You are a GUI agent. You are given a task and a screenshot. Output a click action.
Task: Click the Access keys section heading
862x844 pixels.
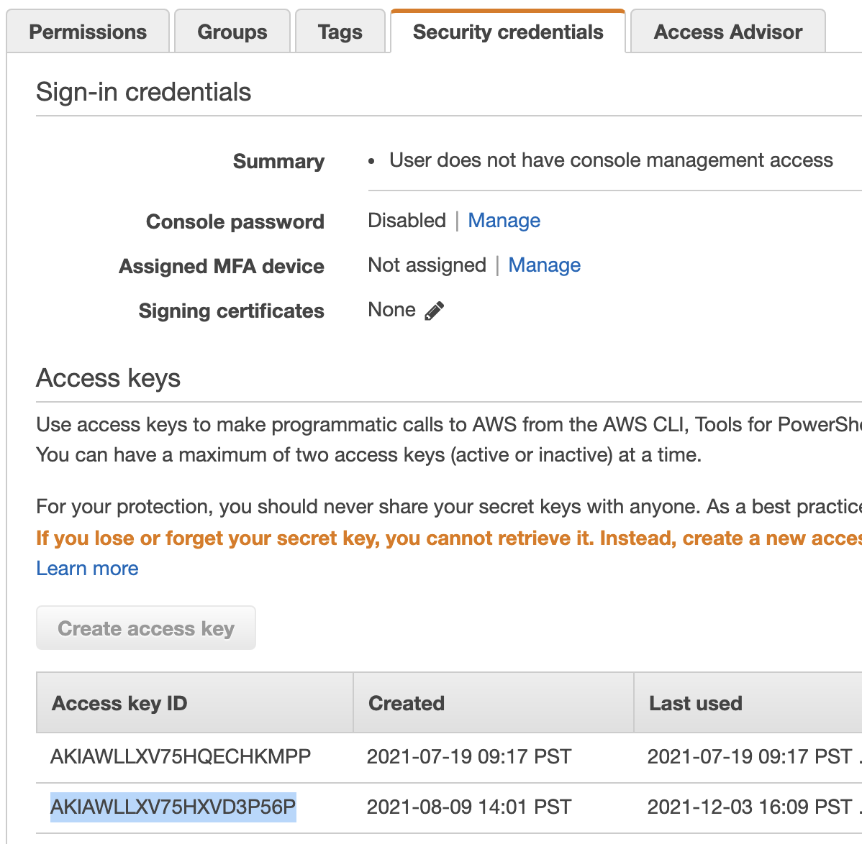tap(108, 378)
